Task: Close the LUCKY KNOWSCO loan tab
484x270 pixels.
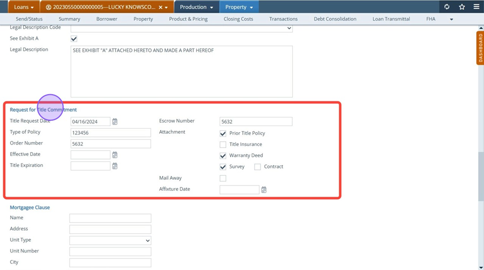Action: (x=160, y=7)
